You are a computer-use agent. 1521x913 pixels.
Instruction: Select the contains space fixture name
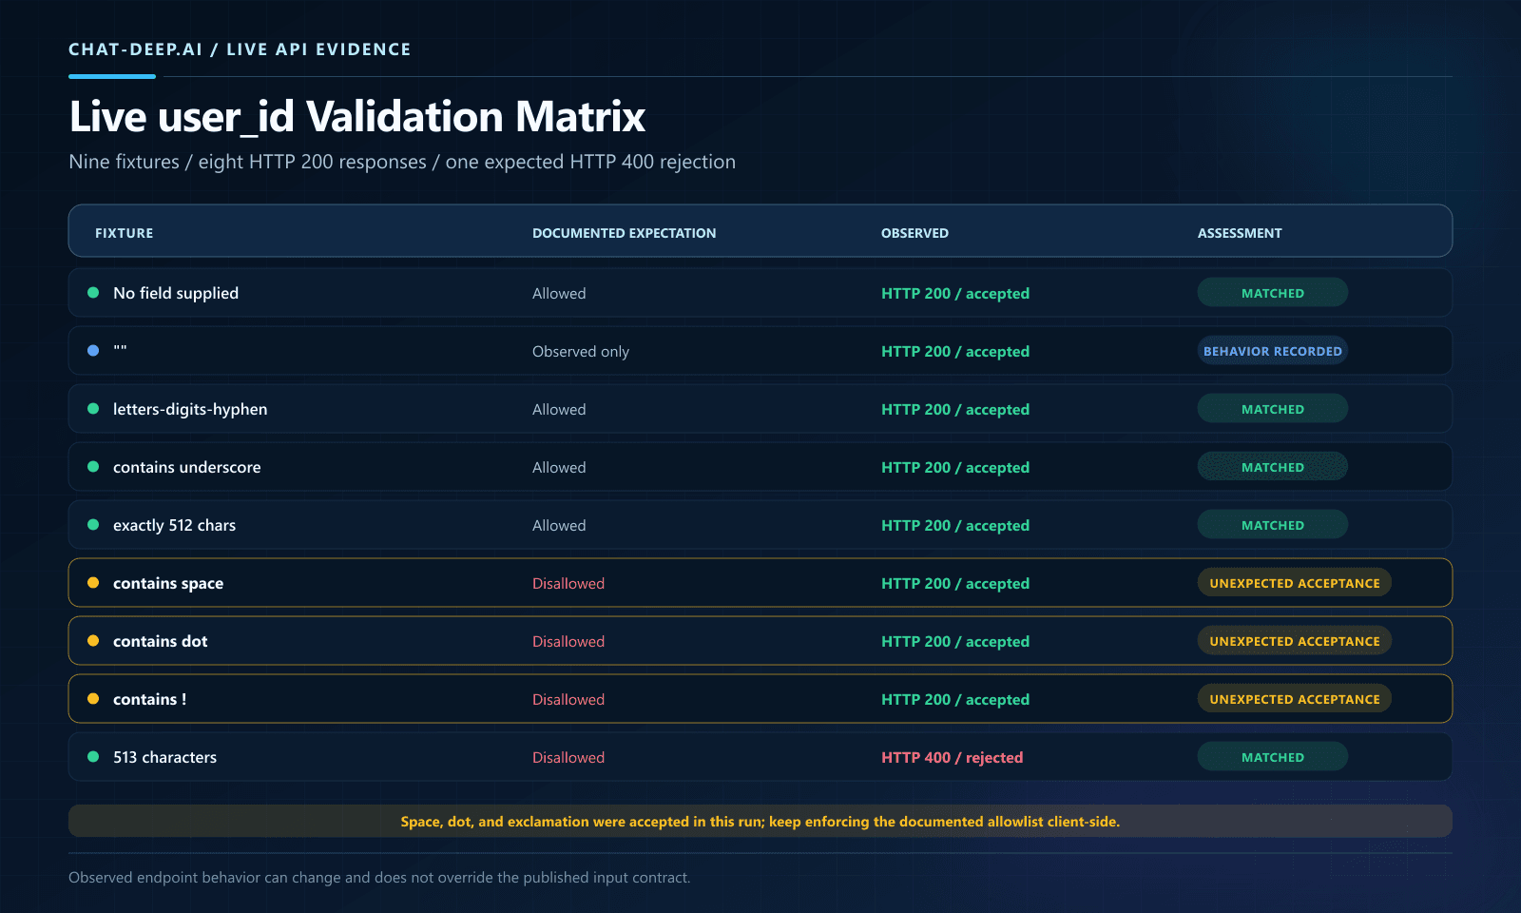[x=168, y=583]
